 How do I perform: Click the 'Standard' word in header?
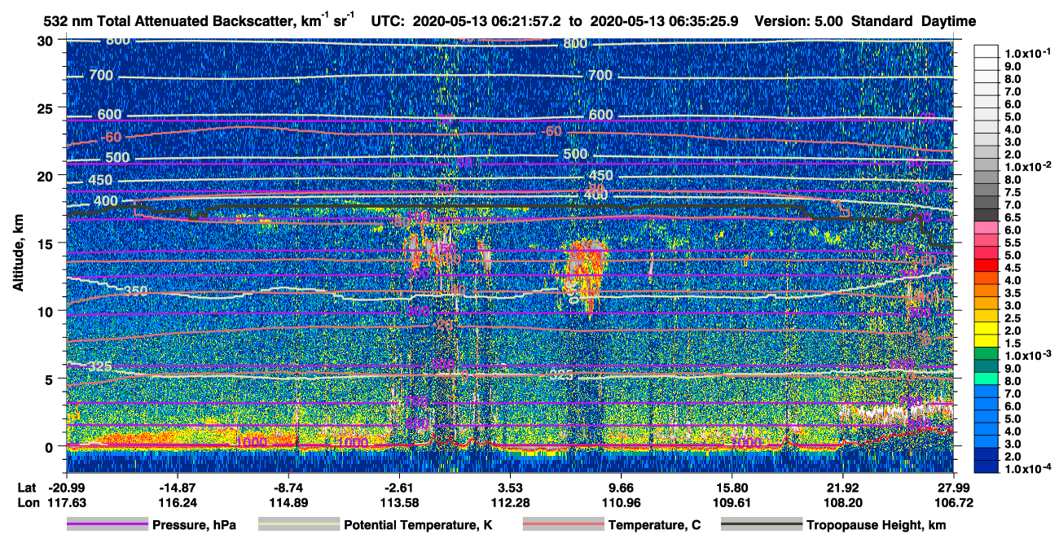click(881, 22)
